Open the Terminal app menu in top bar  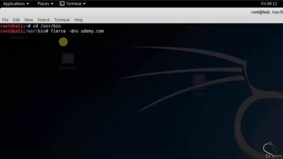[73, 4]
